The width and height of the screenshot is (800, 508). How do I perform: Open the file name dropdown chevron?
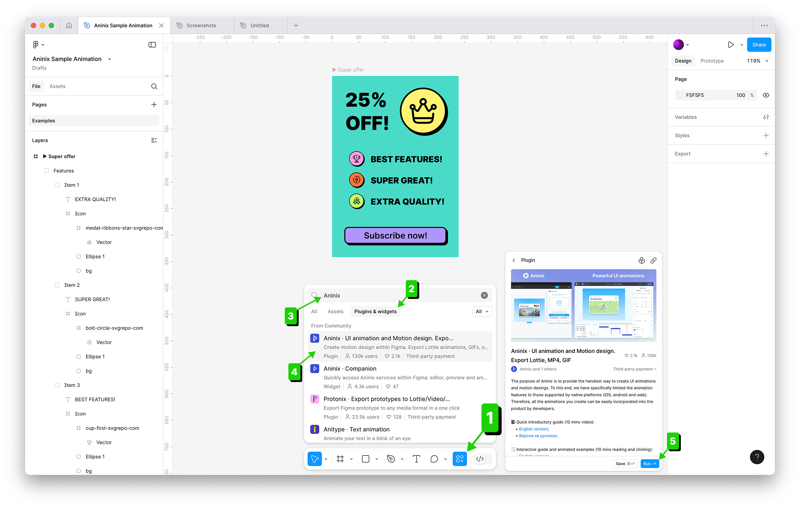tap(109, 59)
